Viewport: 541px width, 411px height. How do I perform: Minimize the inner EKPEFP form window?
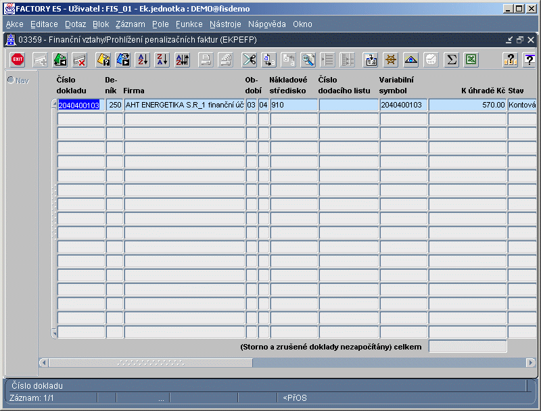point(509,40)
